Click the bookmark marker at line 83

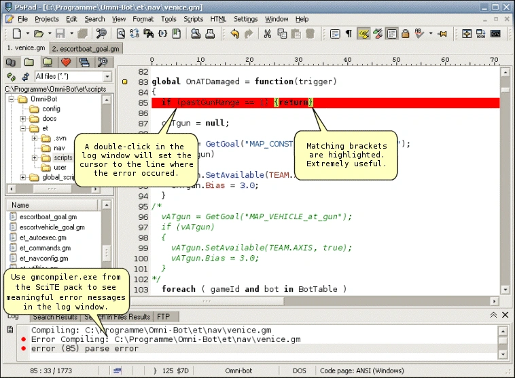[124, 81]
